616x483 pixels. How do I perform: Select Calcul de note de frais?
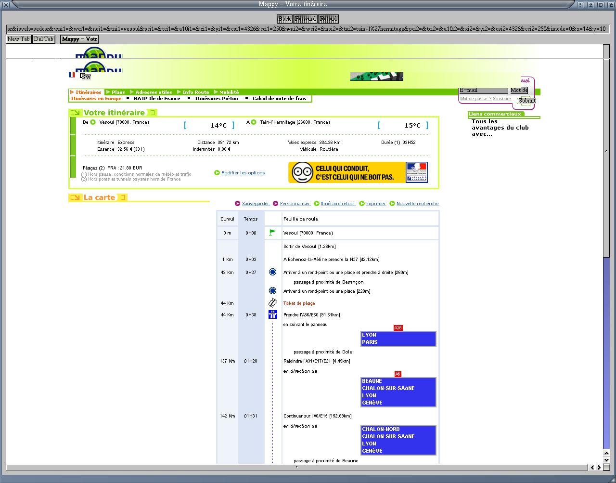point(280,98)
